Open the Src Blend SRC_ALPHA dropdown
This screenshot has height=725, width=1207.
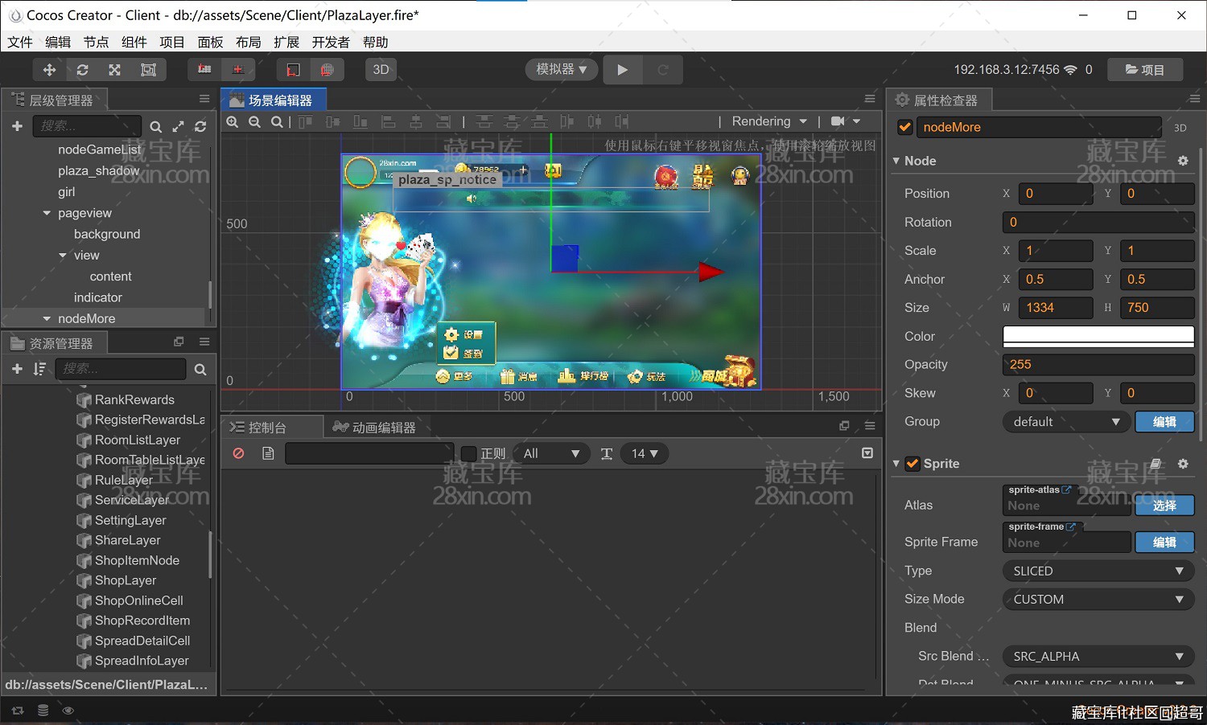click(x=1098, y=657)
